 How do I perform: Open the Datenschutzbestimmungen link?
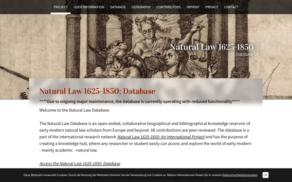coord(239,175)
